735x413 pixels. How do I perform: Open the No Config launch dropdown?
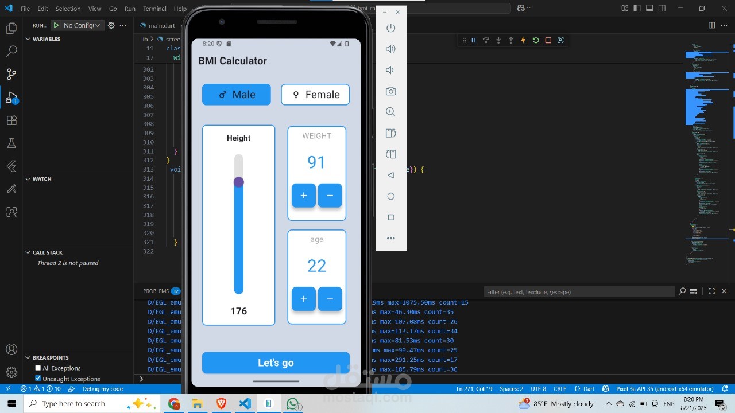(96, 25)
